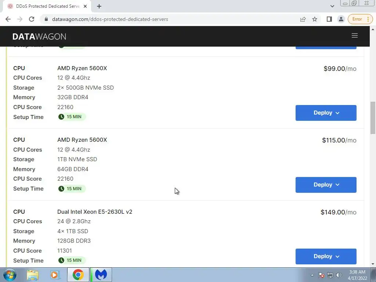Click the "11301" CPU score value

click(x=65, y=250)
